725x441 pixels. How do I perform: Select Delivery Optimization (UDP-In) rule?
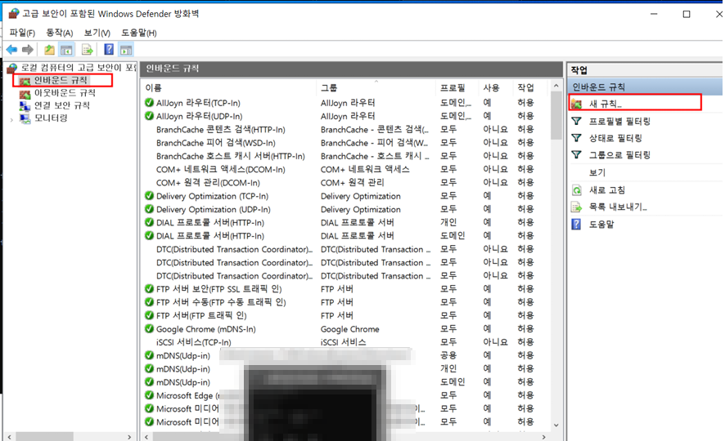point(213,209)
